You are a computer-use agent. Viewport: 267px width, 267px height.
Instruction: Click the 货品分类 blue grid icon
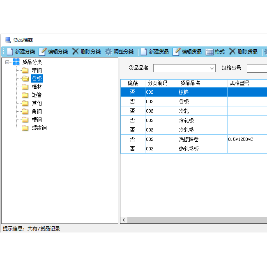click(16, 62)
